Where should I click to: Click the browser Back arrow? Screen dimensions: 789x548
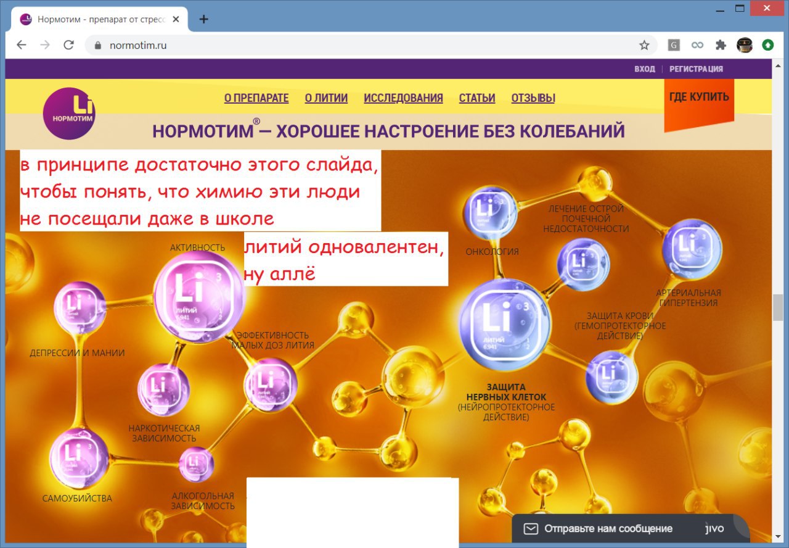click(x=22, y=45)
